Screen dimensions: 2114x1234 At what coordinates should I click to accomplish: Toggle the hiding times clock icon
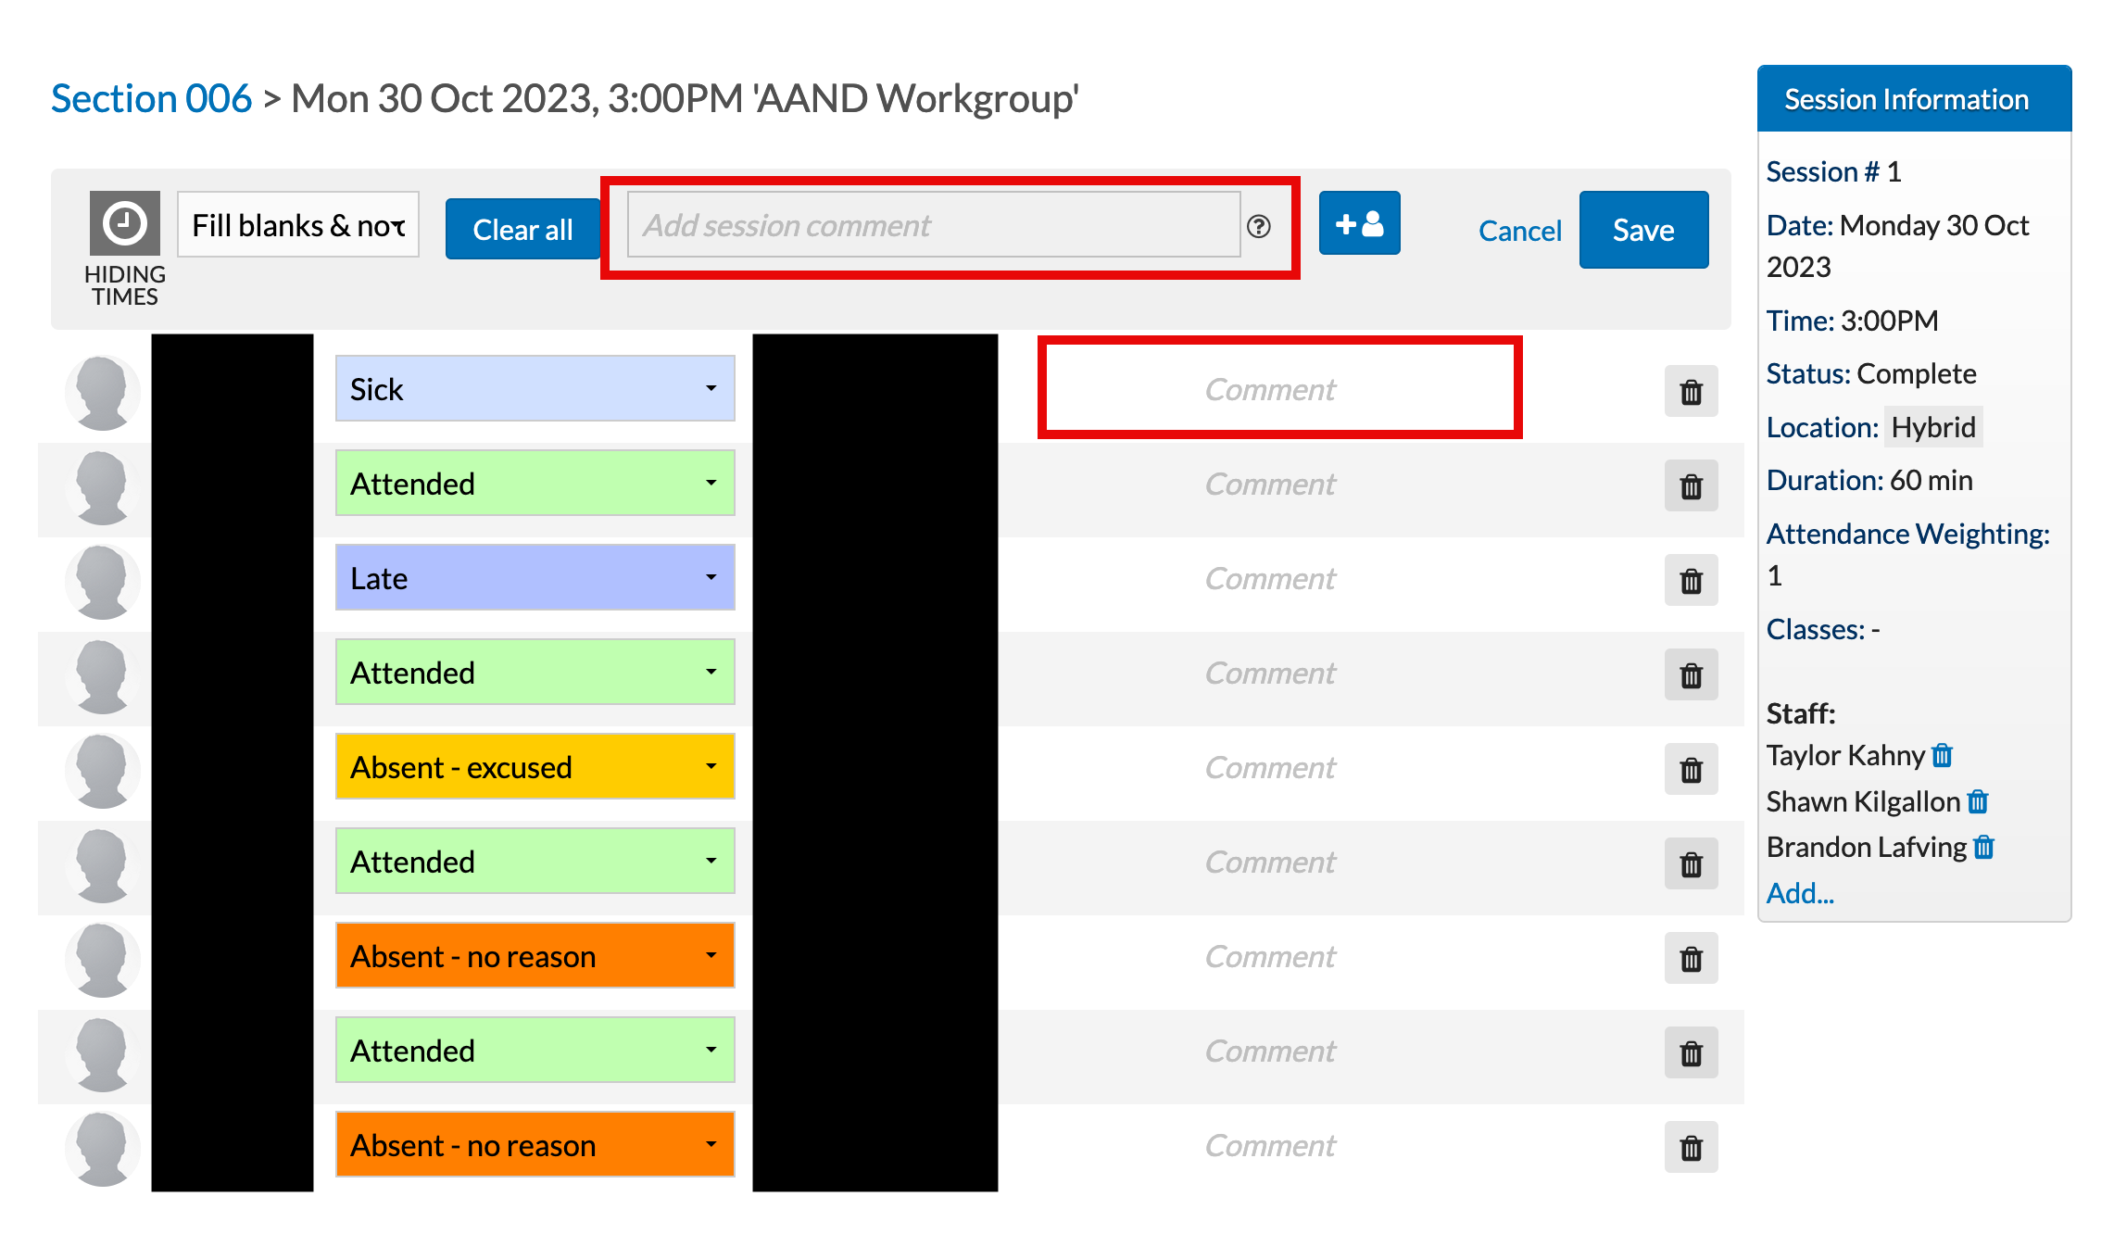pyautogui.click(x=124, y=223)
